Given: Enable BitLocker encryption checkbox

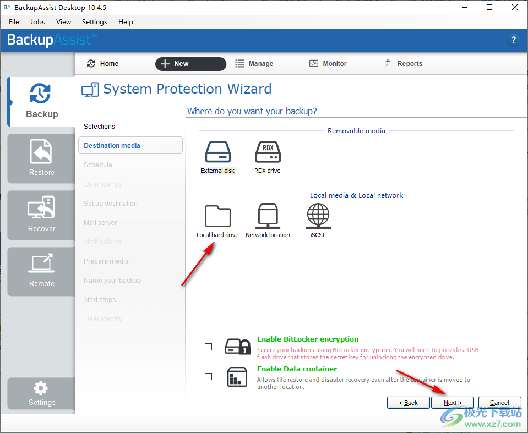Looking at the screenshot, I should pos(209,347).
